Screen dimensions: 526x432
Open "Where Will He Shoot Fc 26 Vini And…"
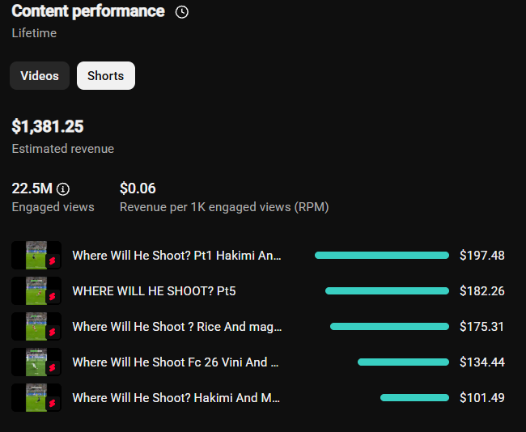point(176,362)
